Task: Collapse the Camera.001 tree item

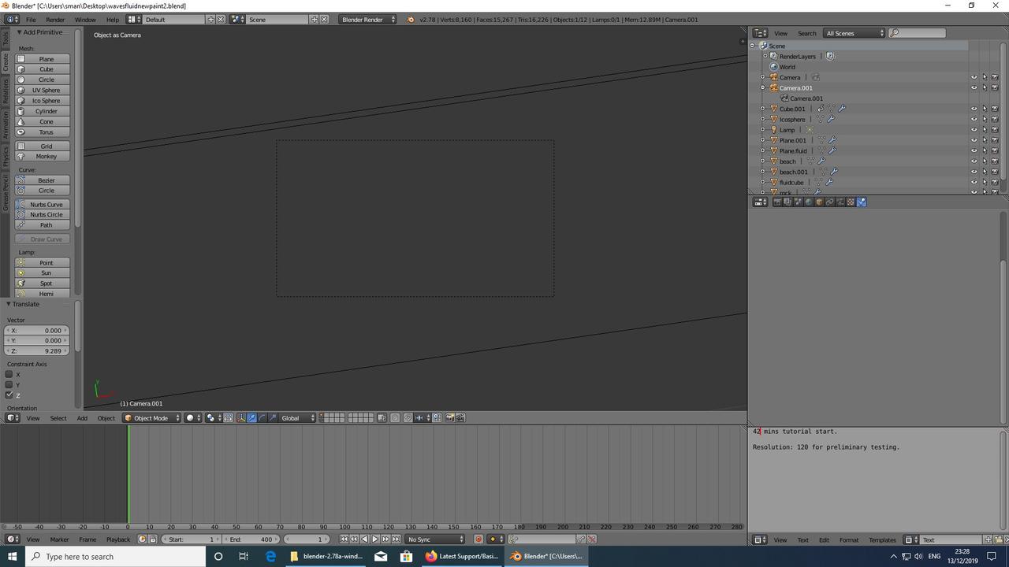Action: pyautogui.click(x=762, y=87)
